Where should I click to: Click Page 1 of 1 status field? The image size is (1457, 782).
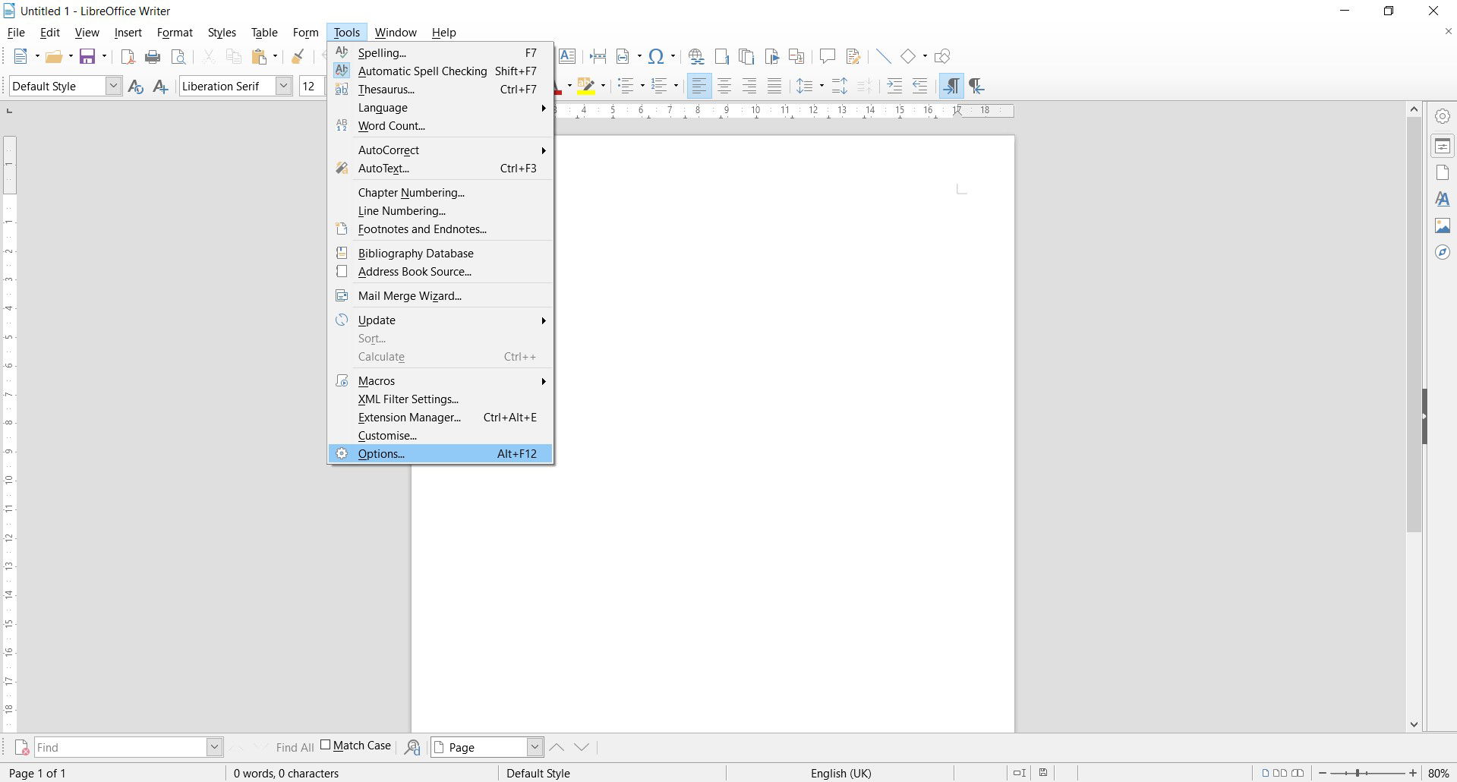click(x=37, y=773)
